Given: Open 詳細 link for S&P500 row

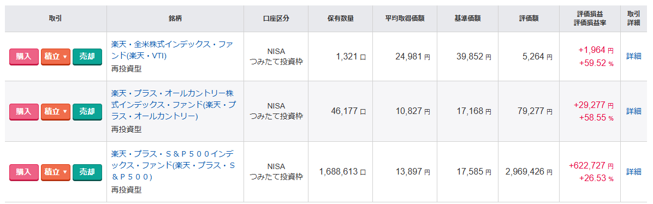Looking at the screenshot, I should click(x=634, y=171).
